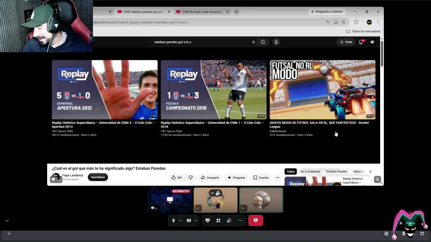The height and width of the screenshot is (242, 431).
Task: Open the Chrome extensions puzzle icon
Action: [x=356, y=22]
